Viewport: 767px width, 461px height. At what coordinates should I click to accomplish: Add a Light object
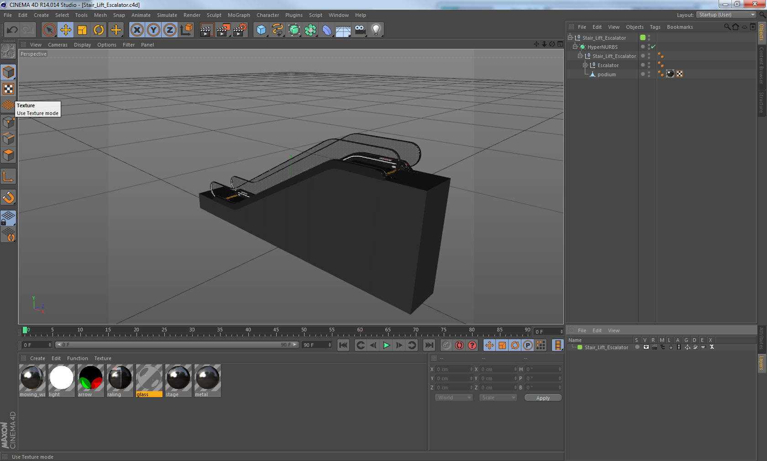click(x=376, y=30)
